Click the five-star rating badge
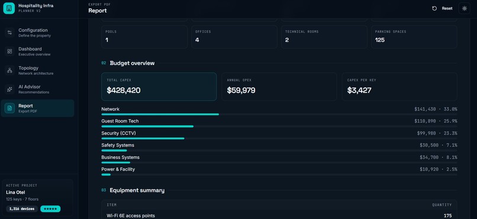 (x=50, y=209)
